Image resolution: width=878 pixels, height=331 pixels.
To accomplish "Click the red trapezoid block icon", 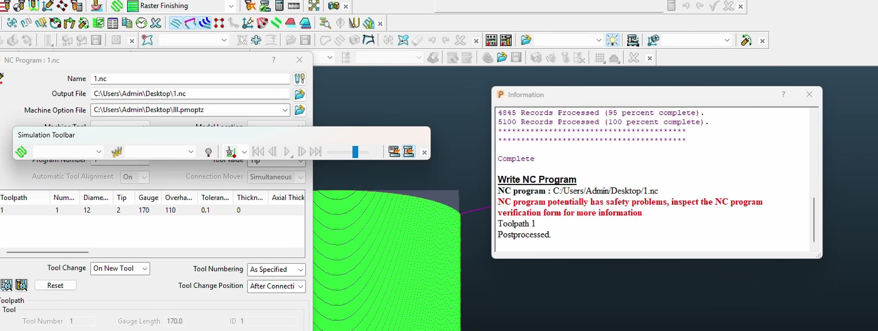I will 291,23.
